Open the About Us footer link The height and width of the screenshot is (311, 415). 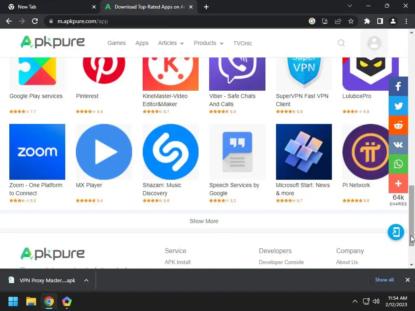(x=347, y=262)
